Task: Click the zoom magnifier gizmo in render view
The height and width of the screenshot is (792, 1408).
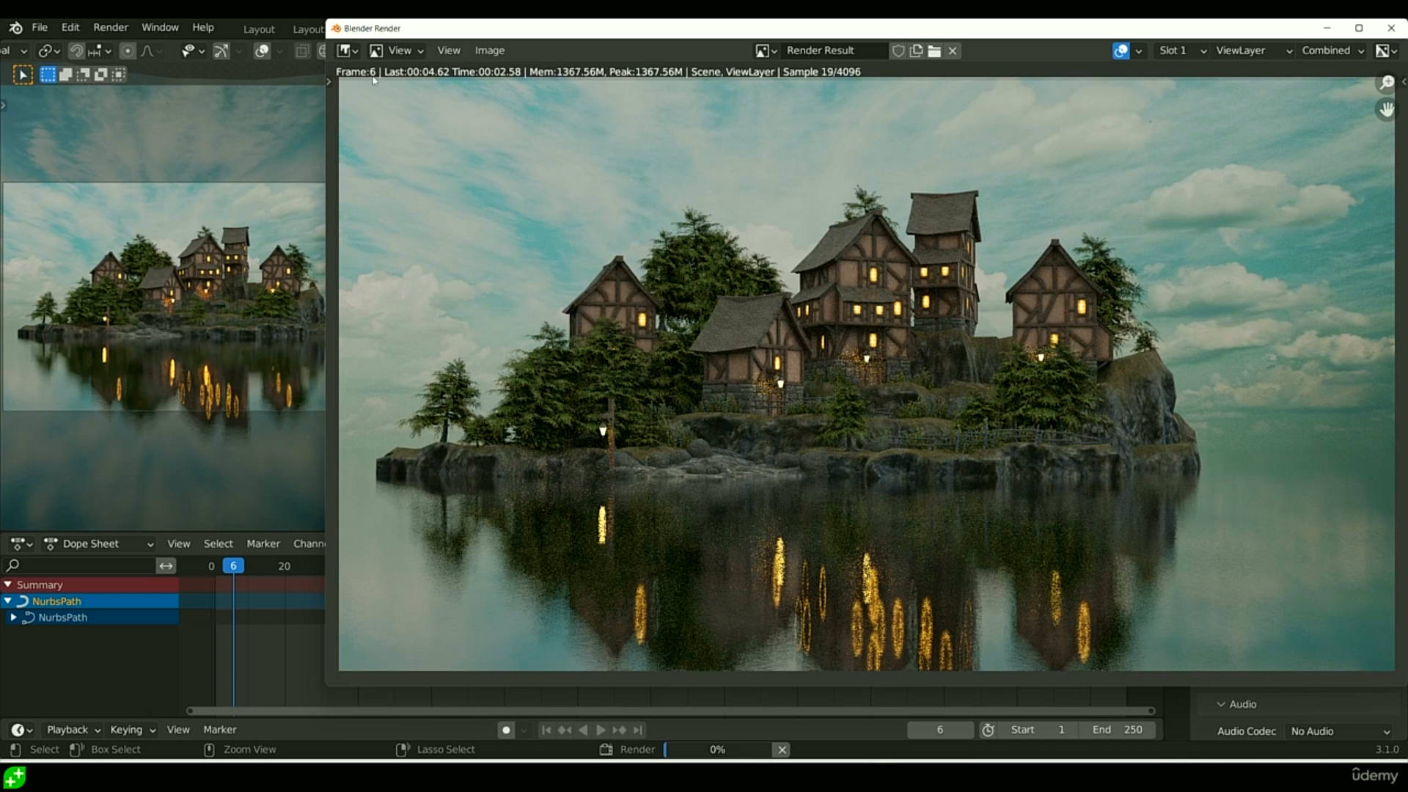Action: pyautogui.click(x=1386, y=83)
